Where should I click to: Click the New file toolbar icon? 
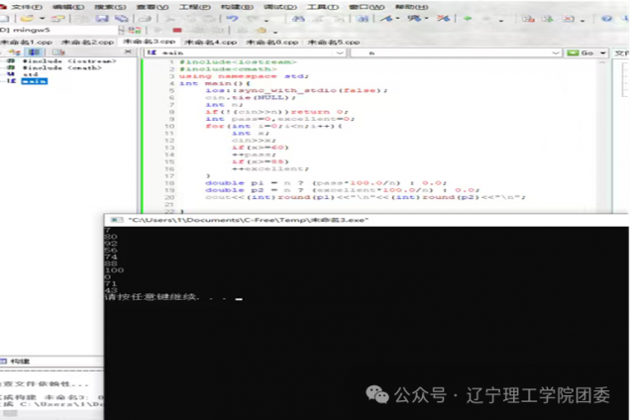point(5,18)
